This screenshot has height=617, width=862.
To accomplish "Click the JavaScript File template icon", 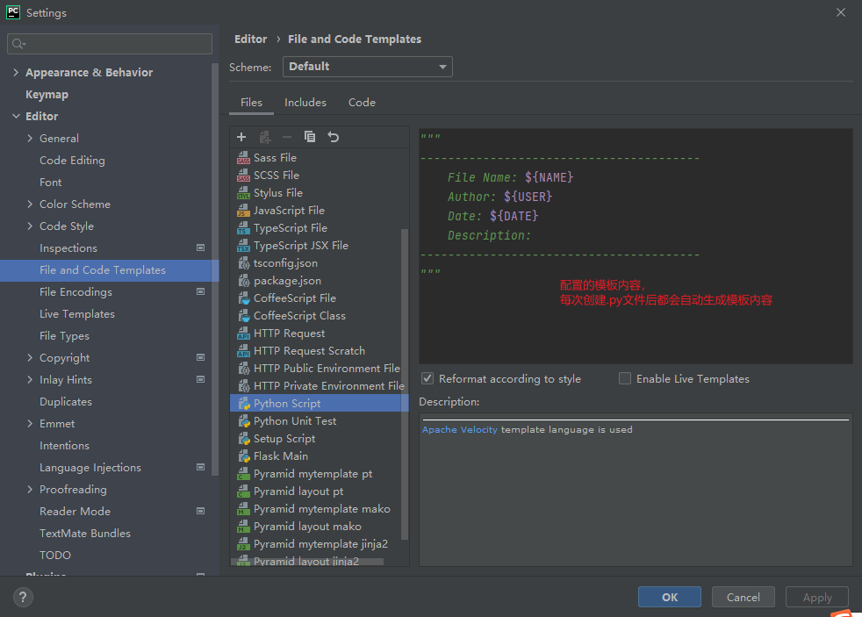I will pyautogui.click(x=243, y=211).
